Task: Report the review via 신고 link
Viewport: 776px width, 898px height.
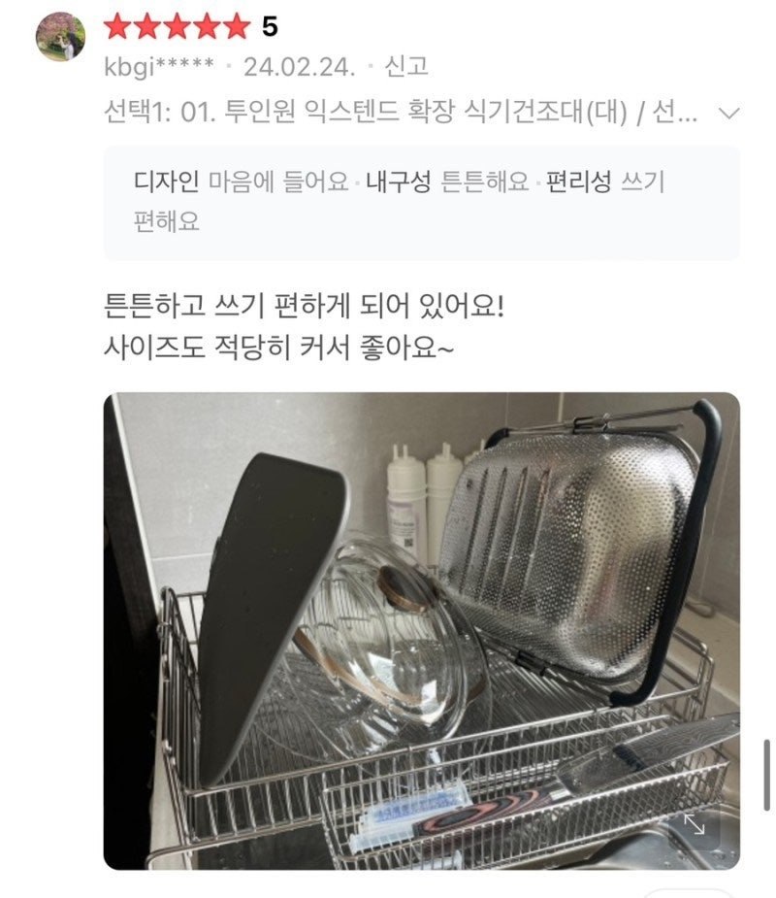Action: [x=406, y=67]
